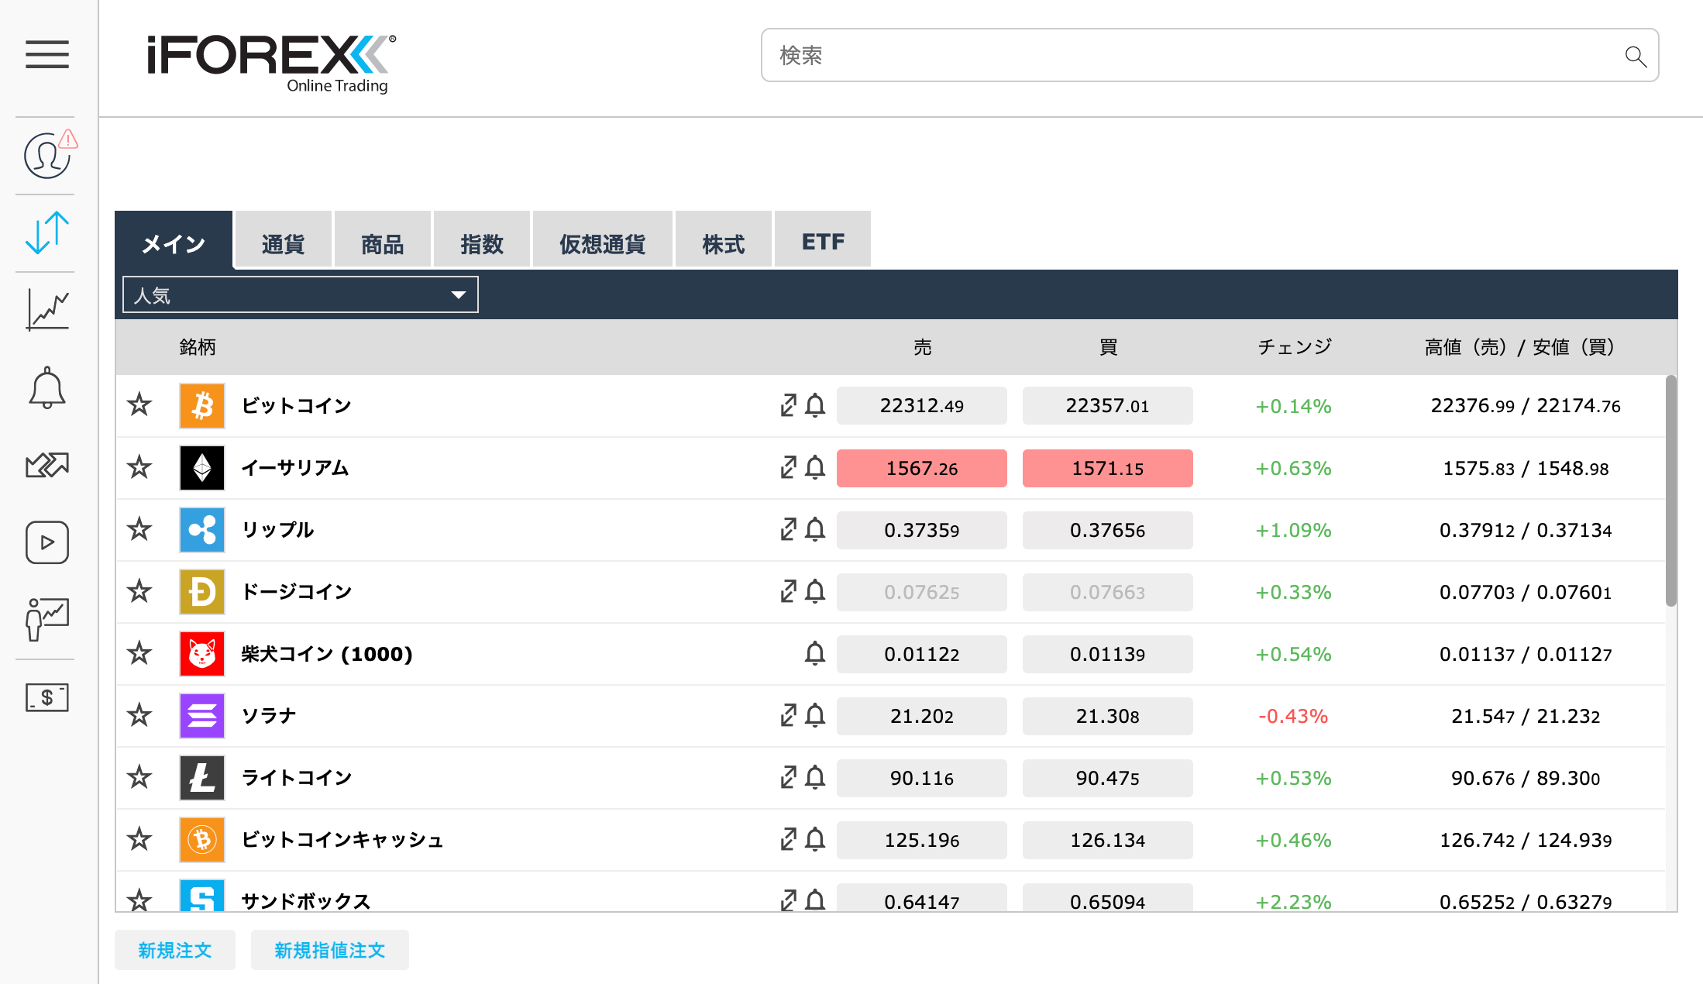The height and width of the screenshot is (984, 1703).
Task: Open the personal performance sidebar icon
Action: tap(46, 618)
